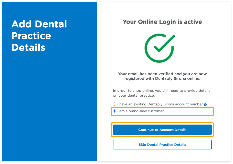Click the word 'Details' in the sidebar title
The image size is (233, 164).
tap(28, 47)
